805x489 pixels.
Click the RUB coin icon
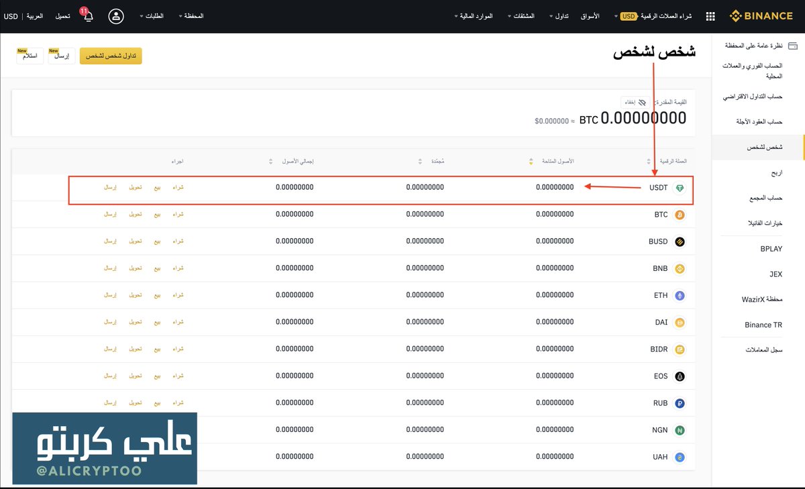pyautogui.click(x=680, y=403)
